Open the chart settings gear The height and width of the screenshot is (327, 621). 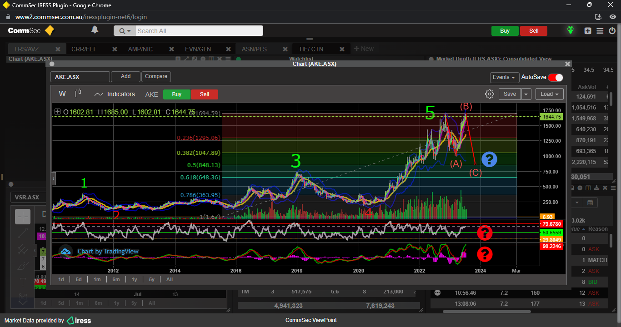[490, 94]
